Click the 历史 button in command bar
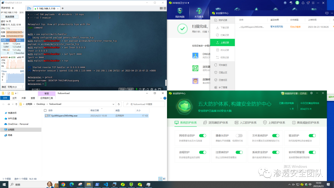Screen dimensions: 334x188 (x=122, y=89)
